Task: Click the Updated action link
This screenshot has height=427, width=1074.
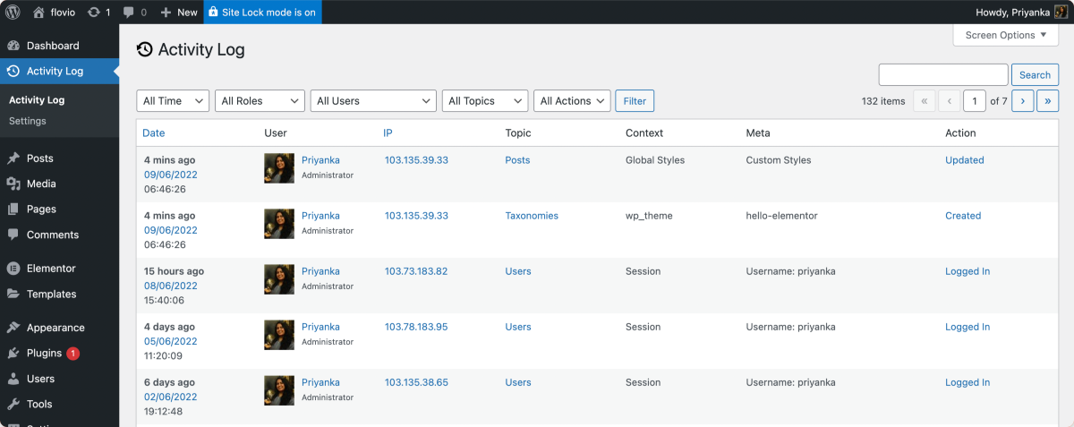Action: (x=965, y=160)
